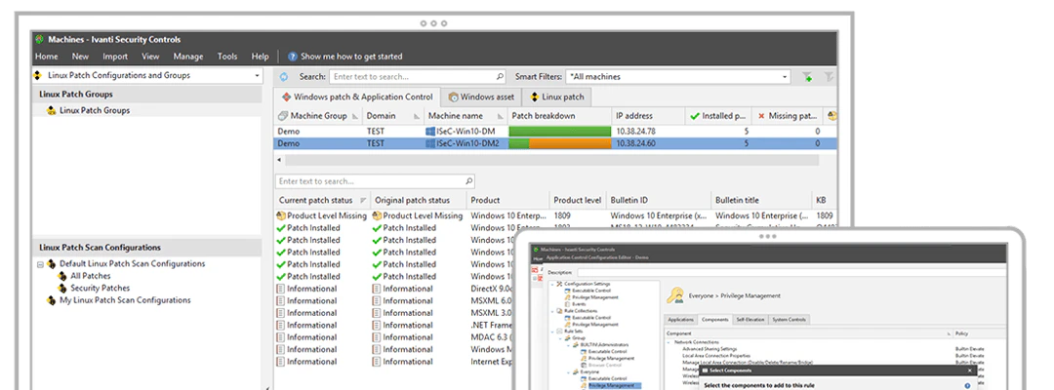
Task: Collapse the Network Connections component group
Action: 669,342
